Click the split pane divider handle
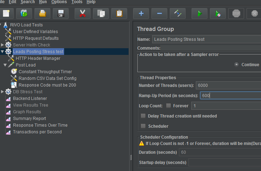 click(x=131, y=157)
